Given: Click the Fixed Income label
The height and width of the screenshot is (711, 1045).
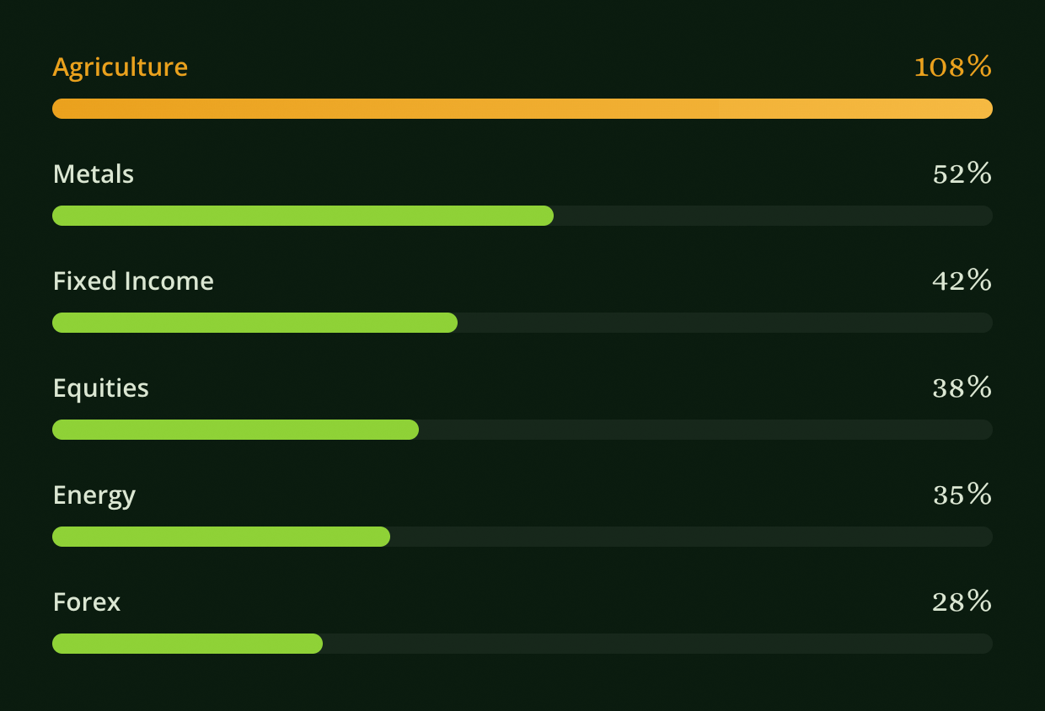Looking at the screenshot, I should coord(133,281).
